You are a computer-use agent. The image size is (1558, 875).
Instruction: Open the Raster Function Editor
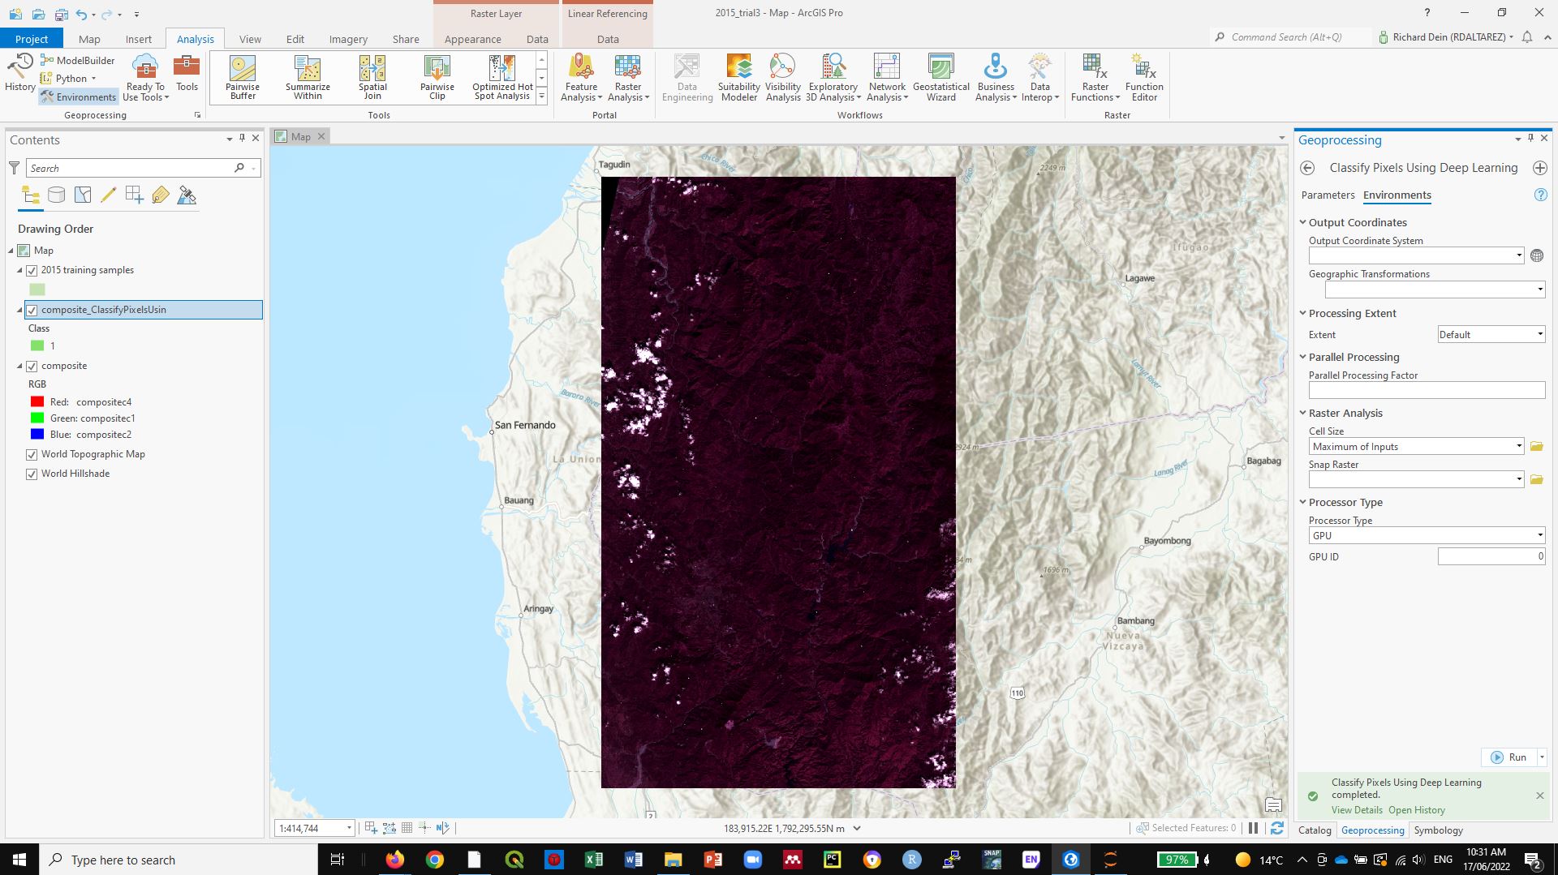click(x=1143, y=77)
